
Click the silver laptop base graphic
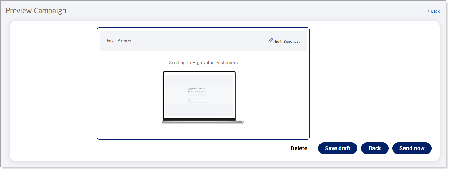(x=202, y=122)
